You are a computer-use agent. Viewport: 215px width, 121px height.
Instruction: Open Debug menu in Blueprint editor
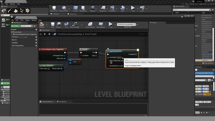coord(28,20)
